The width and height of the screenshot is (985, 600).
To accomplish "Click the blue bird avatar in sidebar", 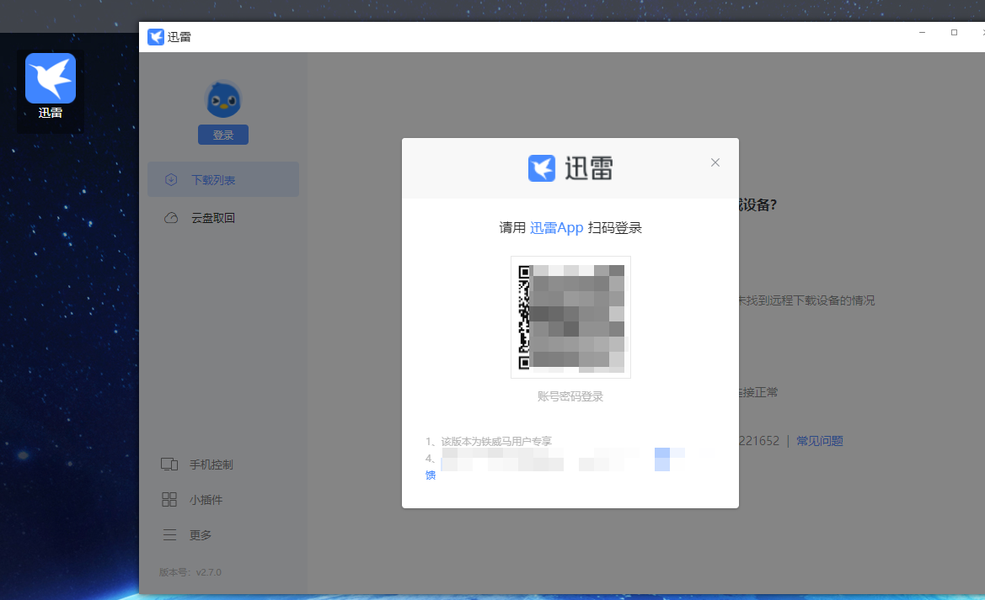I will pos(223,100).
